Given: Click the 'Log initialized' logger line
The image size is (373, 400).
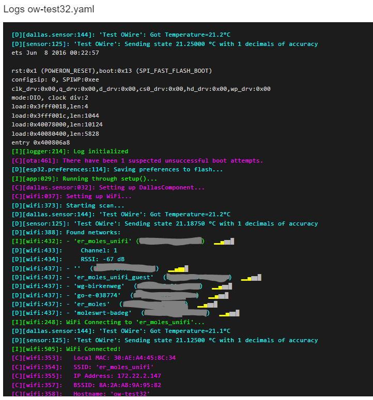Looking at the screenshot, I should tap(70, 151).
